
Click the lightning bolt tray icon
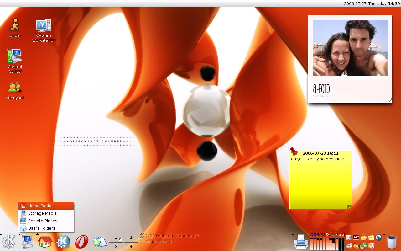point(349,246)
